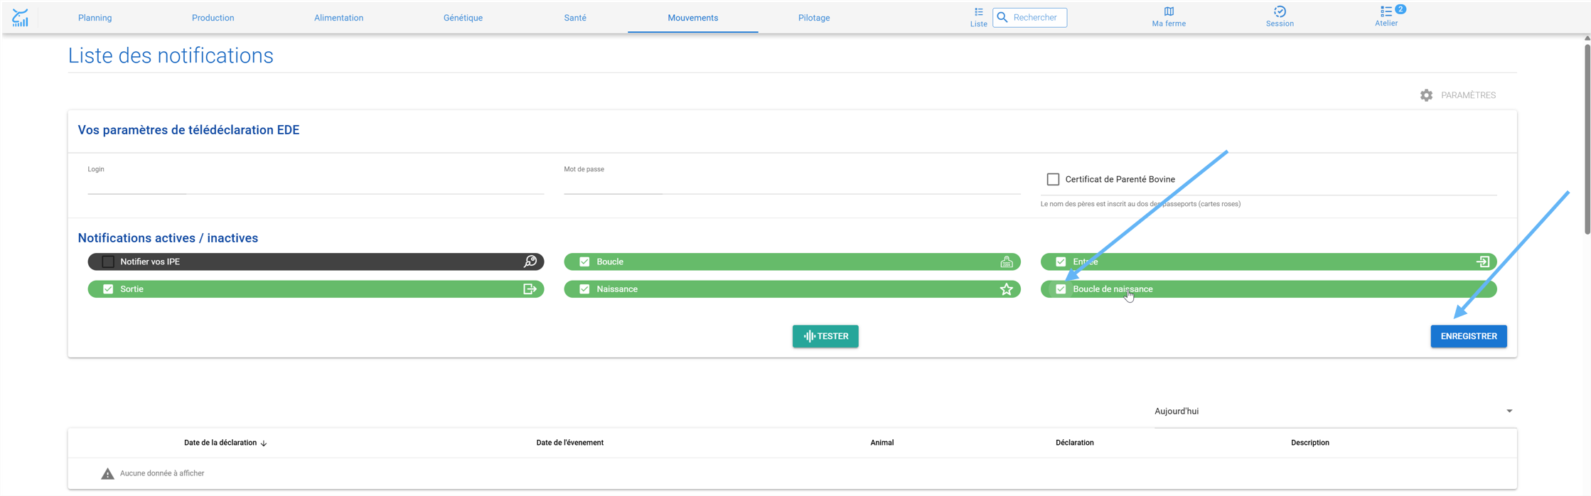Open the Atelier list icon
1591x496 pixels.
(x=1386, y=11)
